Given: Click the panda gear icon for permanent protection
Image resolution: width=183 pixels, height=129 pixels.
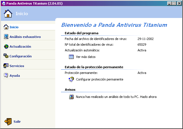Looking at the screenshot, I should click(x=71, y=79).
